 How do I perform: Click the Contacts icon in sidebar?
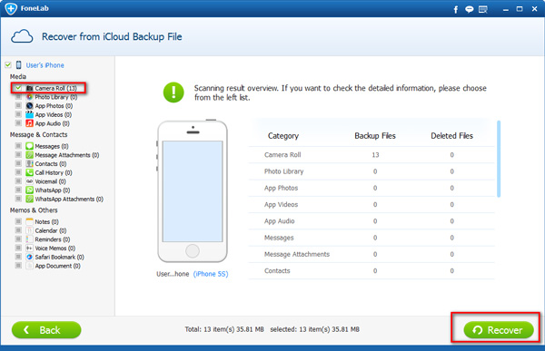click(30, 163)
